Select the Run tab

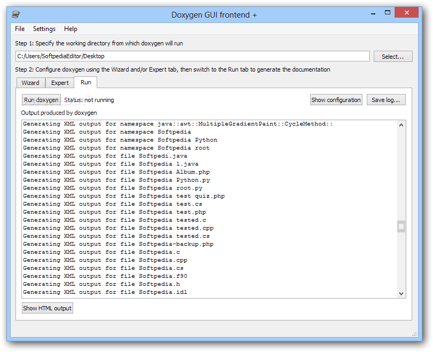pyautogui.click(x=85, y=82)
